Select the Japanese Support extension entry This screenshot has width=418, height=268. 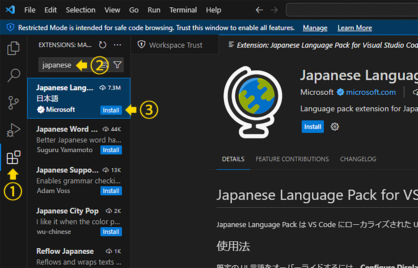click(79, 180)
